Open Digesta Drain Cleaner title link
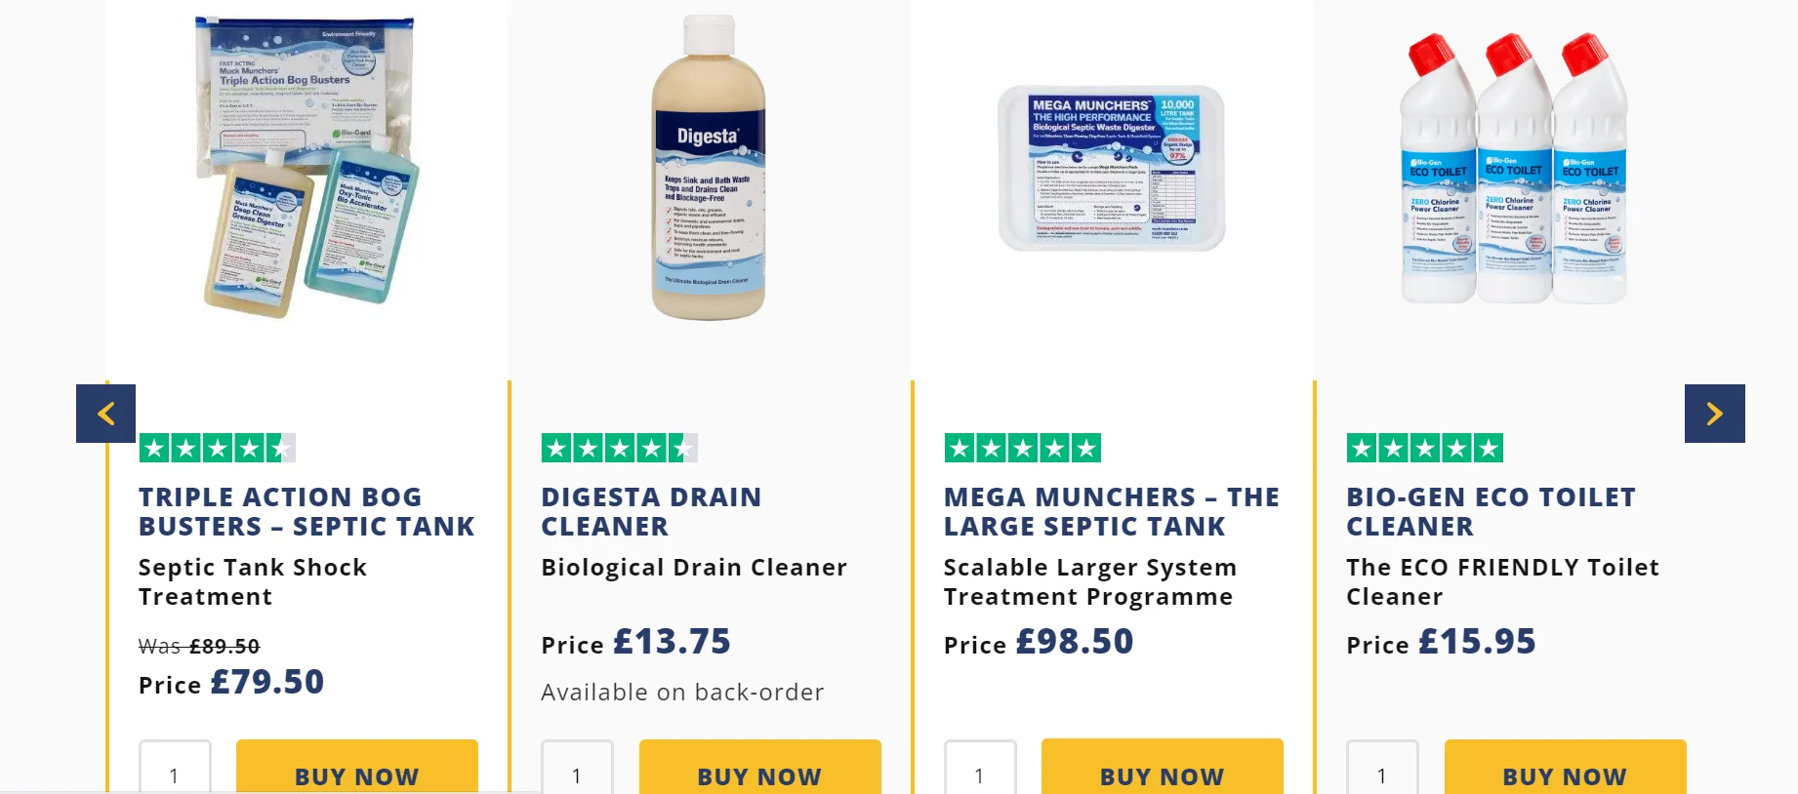The width and height of the screenshot is (1798, 794). pos(651,512)
